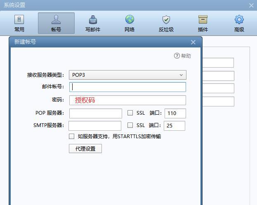Close the 新建帐号 dialog
257x205 pixels.
(193, 42)
